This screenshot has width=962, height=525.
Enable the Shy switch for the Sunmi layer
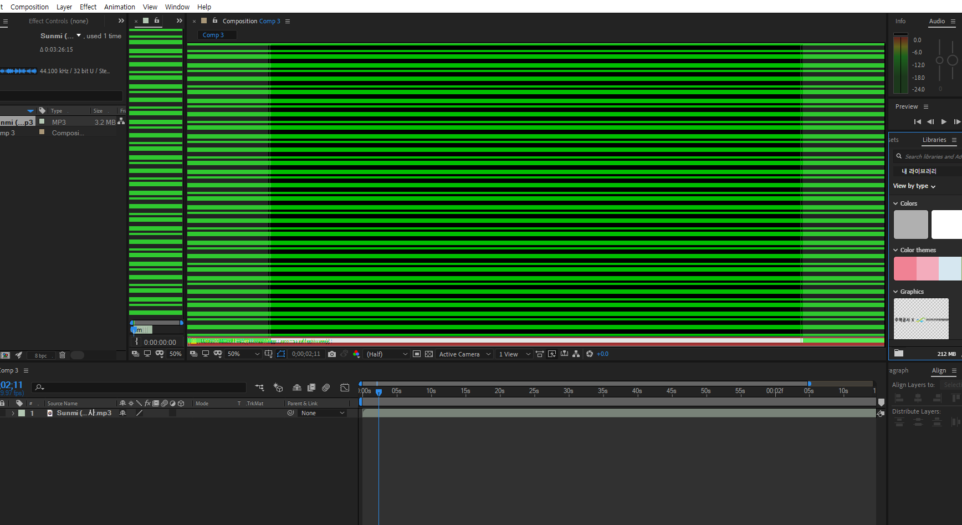click(x=122, y=413)
